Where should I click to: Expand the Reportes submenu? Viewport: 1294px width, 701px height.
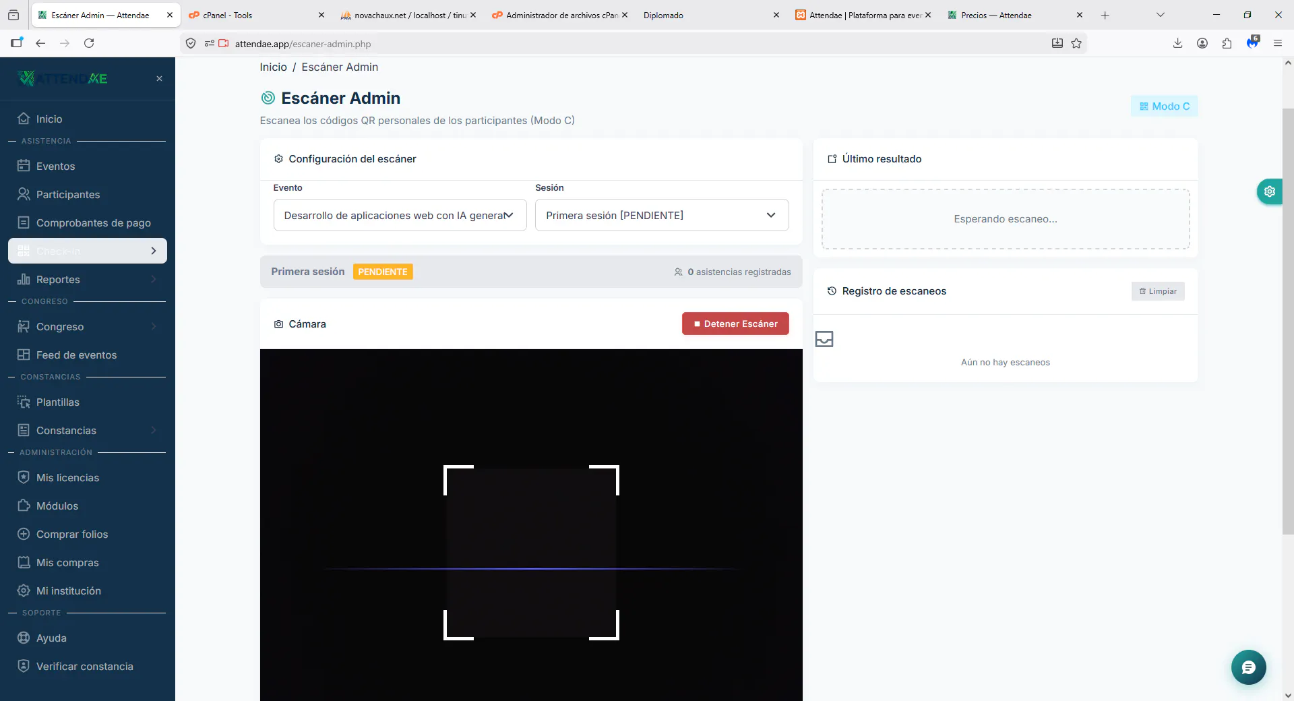tap(88, 279)
